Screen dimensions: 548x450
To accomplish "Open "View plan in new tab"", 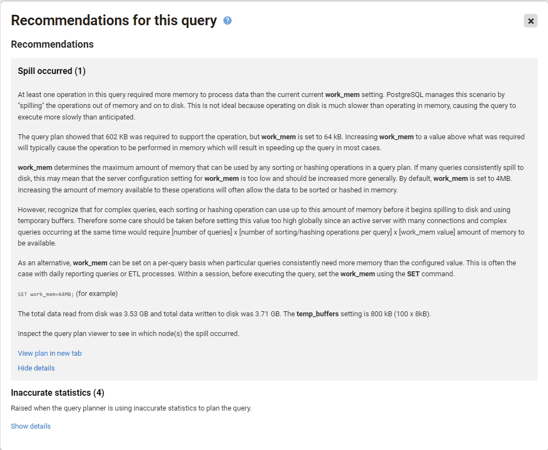I will click(50, 353).
